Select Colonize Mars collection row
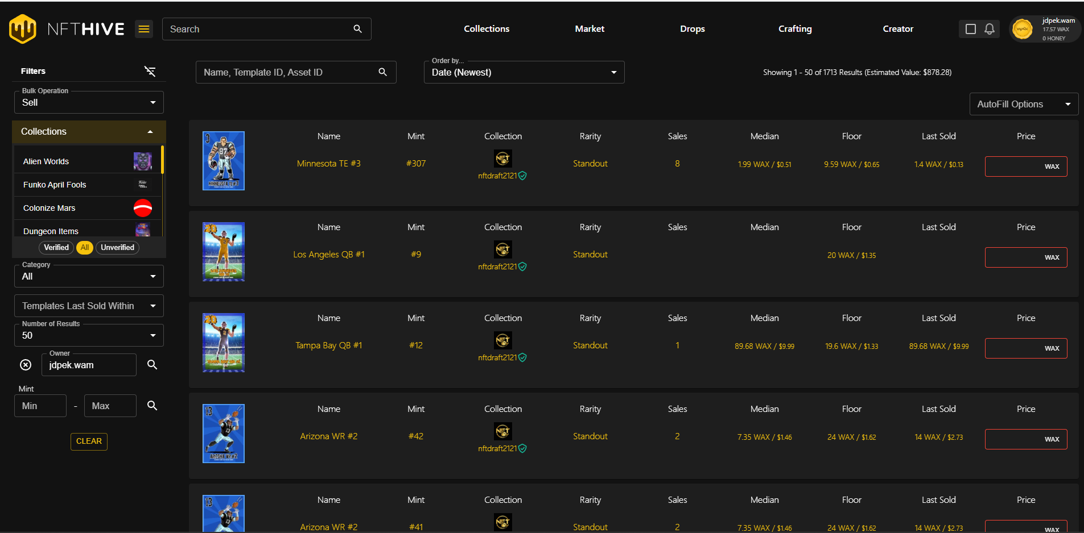This screenshot has width=1084, height=533. [88, 208]
